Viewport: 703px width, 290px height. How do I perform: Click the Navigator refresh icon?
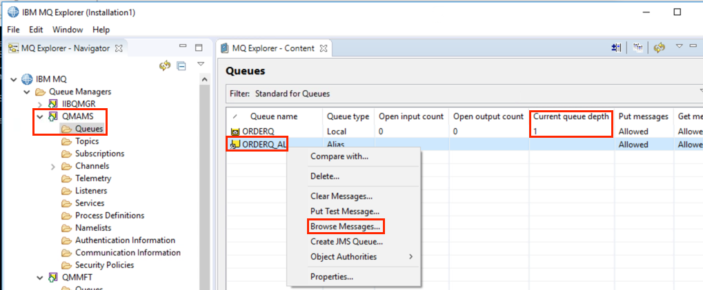pyautogui.click(x=165, y=66)
